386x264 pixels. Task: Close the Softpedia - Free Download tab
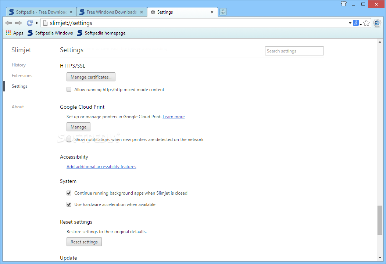[71, 12]
